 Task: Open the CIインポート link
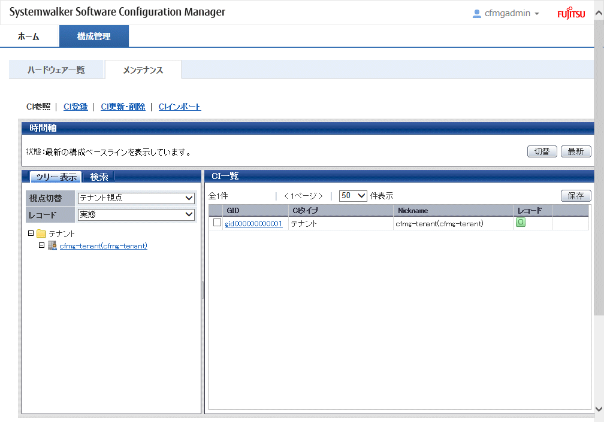pos(180,107)
